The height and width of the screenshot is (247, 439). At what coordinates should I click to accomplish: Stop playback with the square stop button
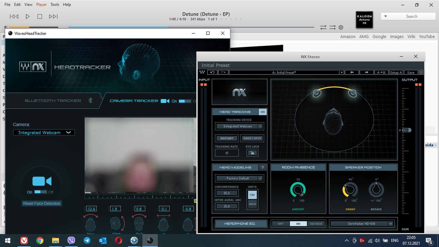[40, 16]
